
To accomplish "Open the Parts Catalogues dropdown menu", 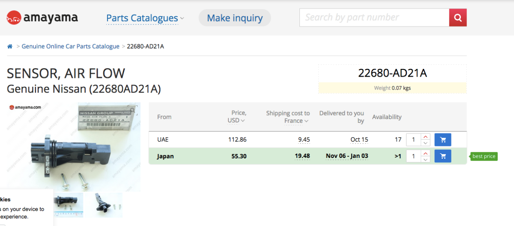I will 145,18.
